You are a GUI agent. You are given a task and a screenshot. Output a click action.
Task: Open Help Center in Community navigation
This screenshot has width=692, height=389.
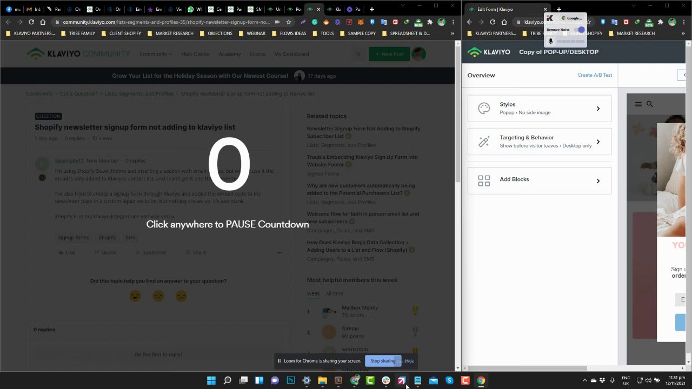click(195, 54)
